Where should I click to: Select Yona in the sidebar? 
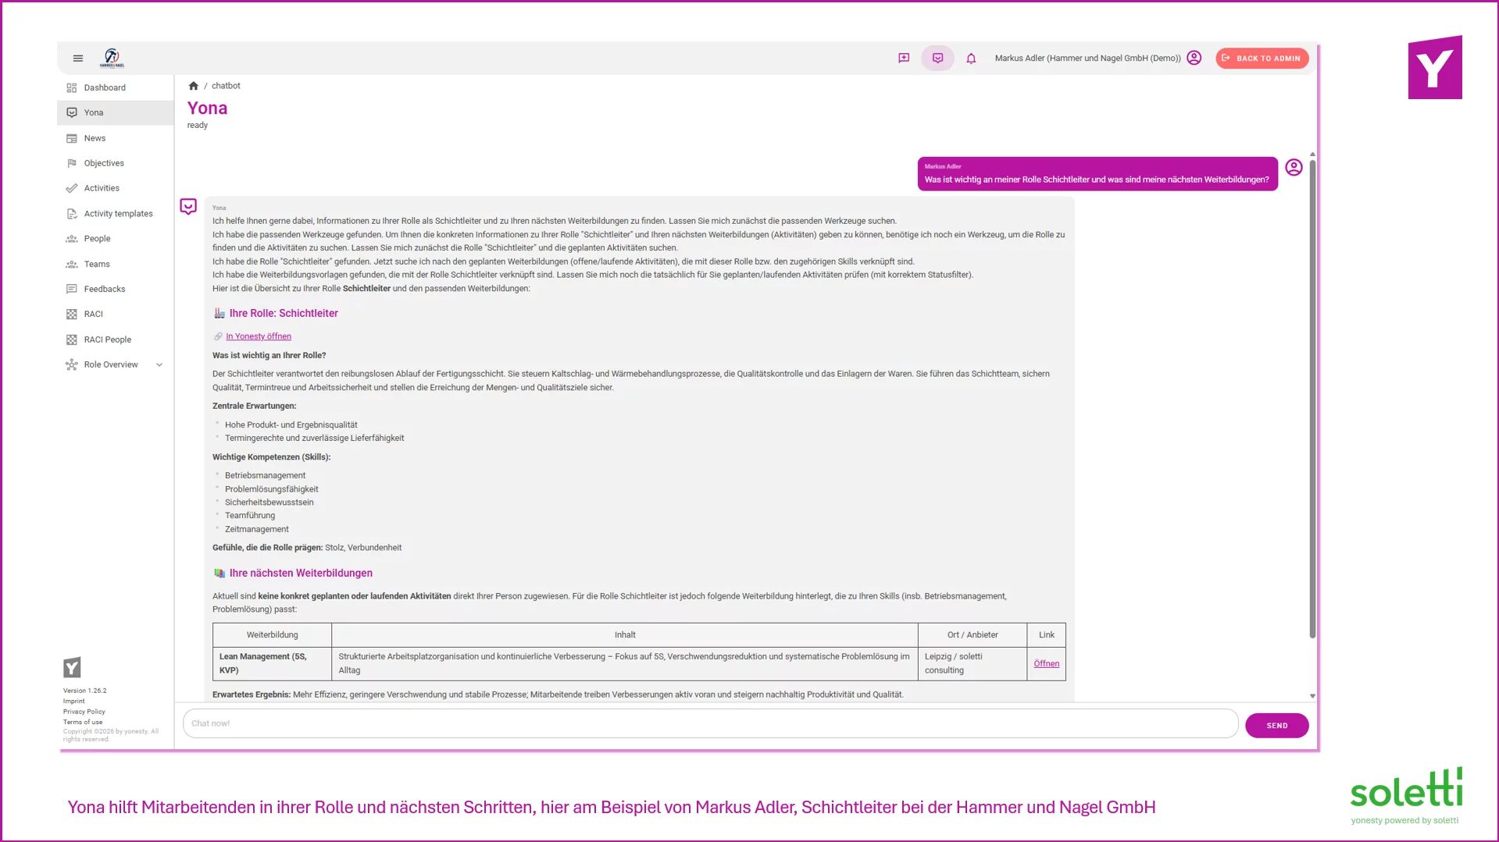click(x=116, y=112)
